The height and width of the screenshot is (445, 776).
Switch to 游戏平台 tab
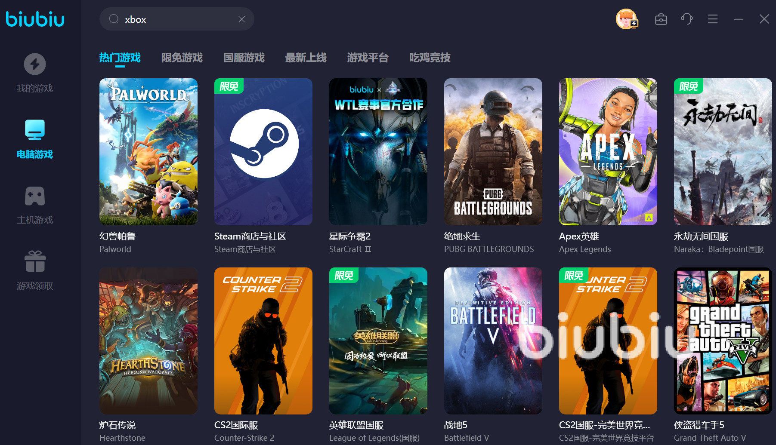tap(368, 58)
